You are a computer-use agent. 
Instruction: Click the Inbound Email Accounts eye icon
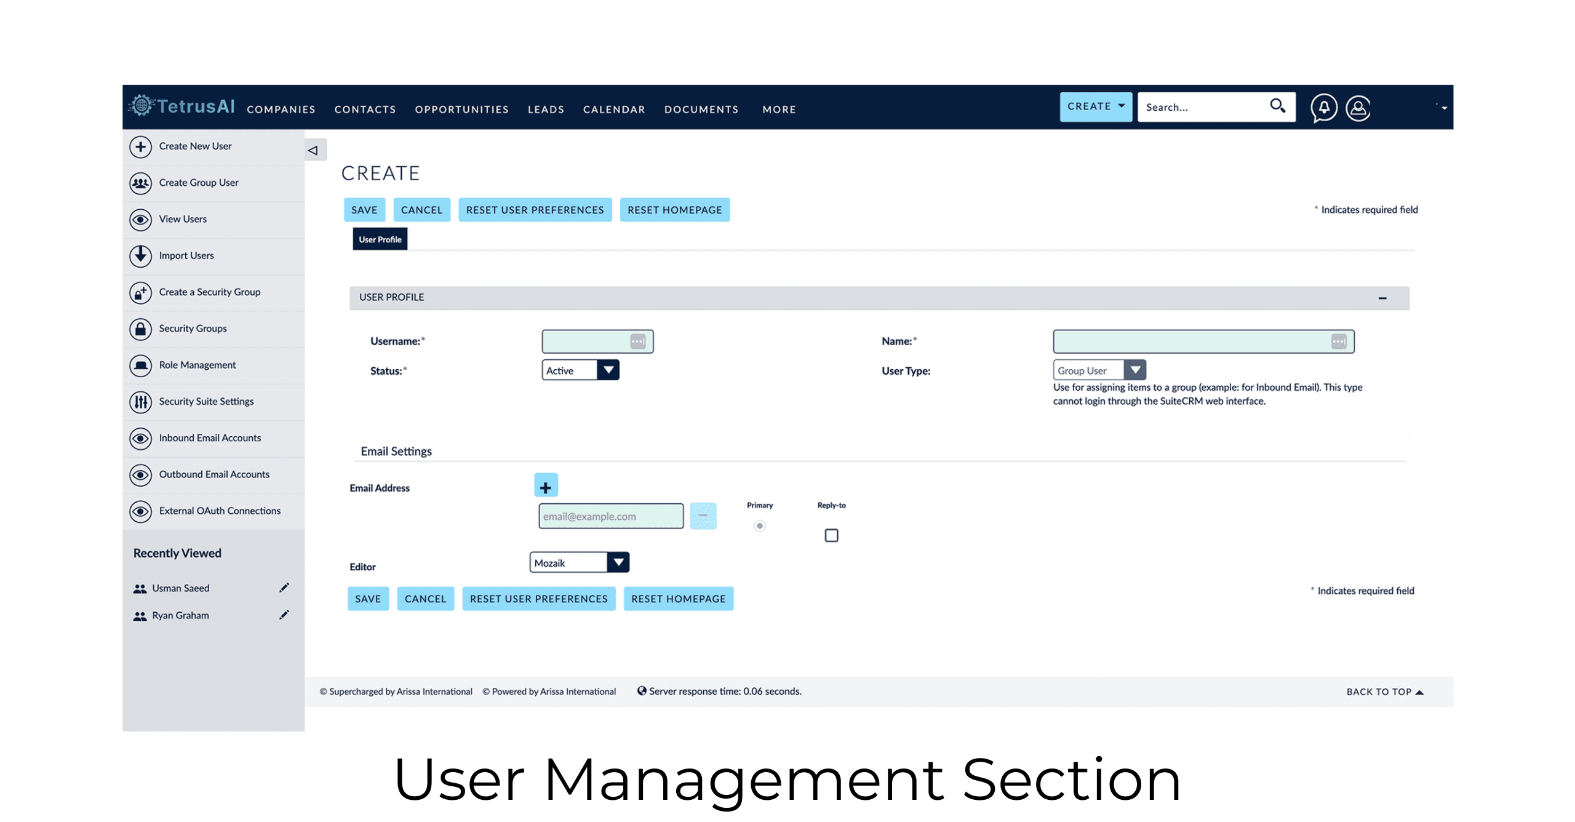140,438
